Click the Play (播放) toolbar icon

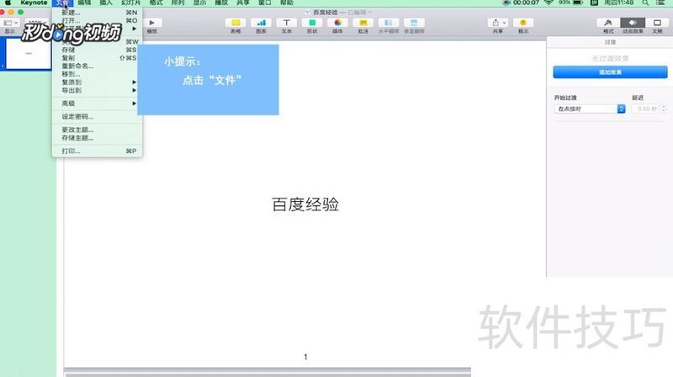[x=152, y=23]
